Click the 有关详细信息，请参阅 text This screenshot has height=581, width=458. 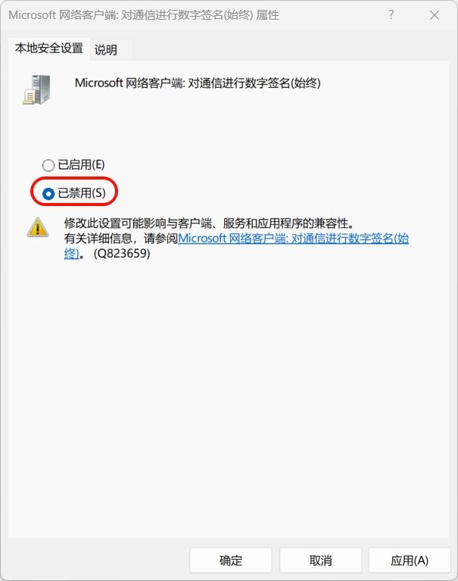pos(120,239)
